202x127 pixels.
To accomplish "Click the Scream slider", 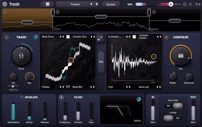I will pos(78,112).
